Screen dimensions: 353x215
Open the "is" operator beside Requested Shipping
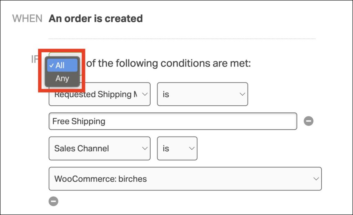pyautogui.click(x=202, y=94)
